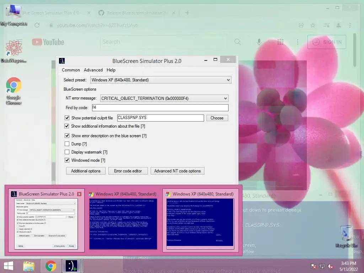364x273 pixels.
Task: Reload page in the Chrome window
Action: point(37,25)
